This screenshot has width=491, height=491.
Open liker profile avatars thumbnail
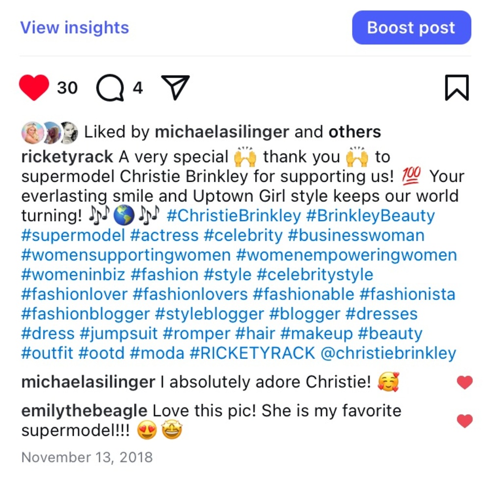tap(49, 132)
